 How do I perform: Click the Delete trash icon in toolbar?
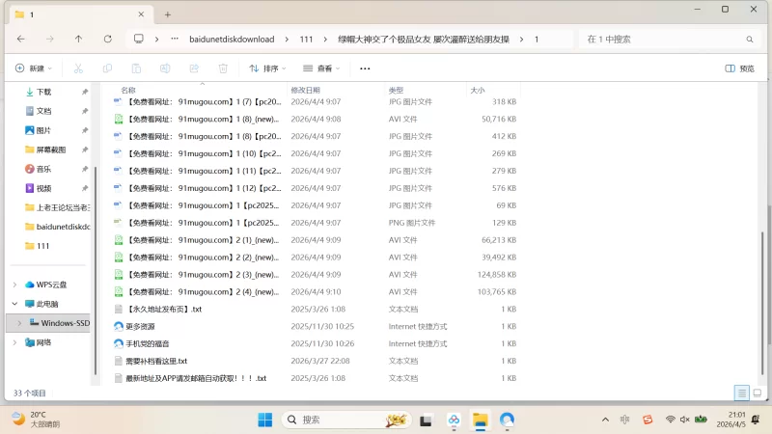coord(223,68)
